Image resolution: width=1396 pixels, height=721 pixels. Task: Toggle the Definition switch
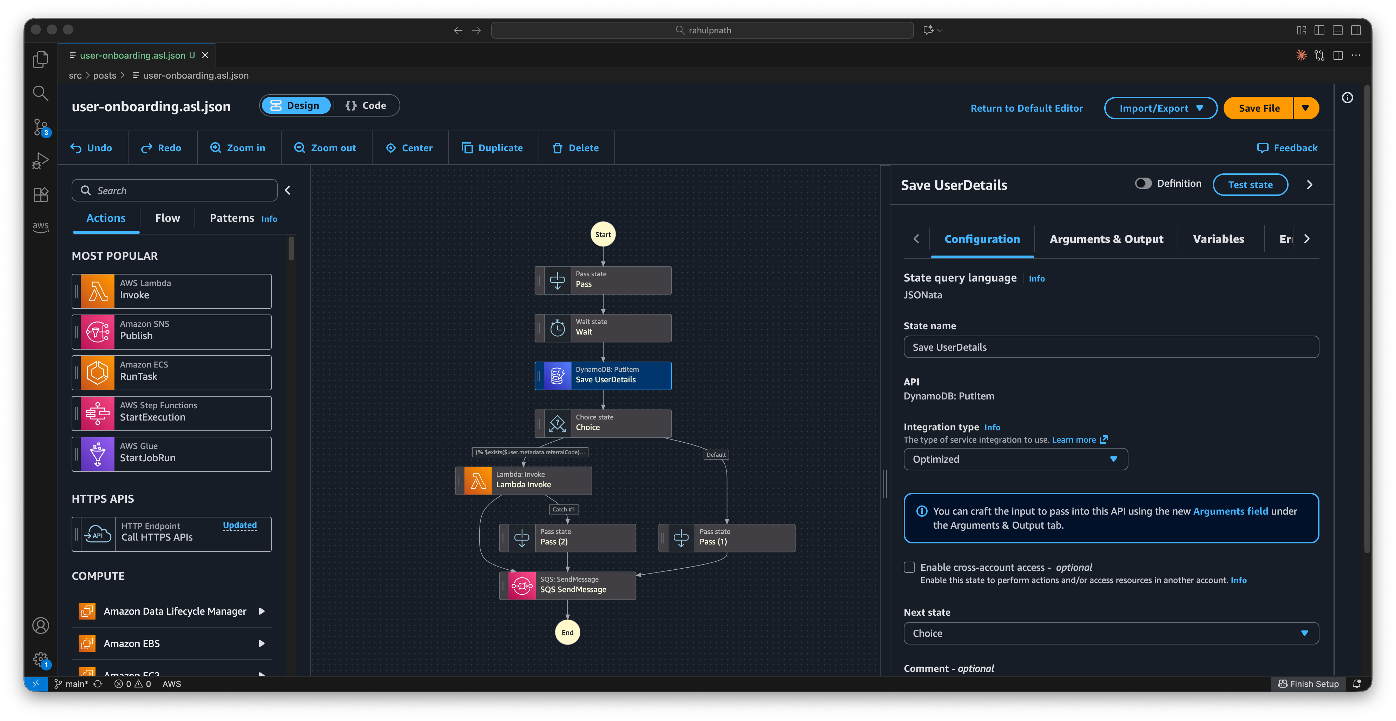coord(1144,183)
